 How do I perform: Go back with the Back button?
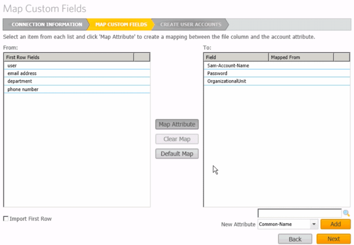coord(295,239)
